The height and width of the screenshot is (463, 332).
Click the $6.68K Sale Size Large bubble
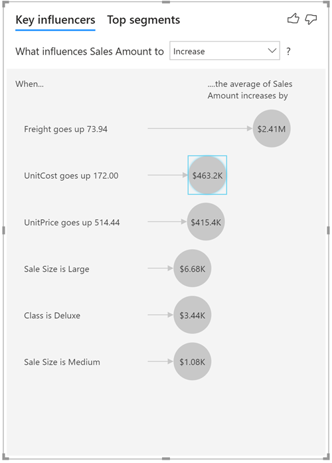click(x=192, y=268)
